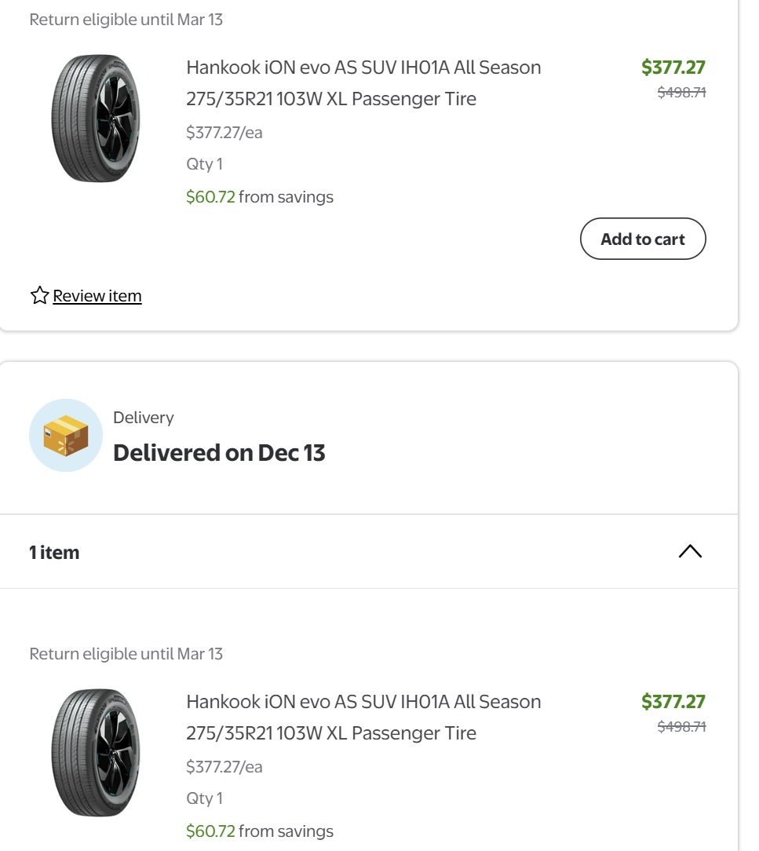Click 'Return eligible until Mar 13' below 1 item

point(126,654)
